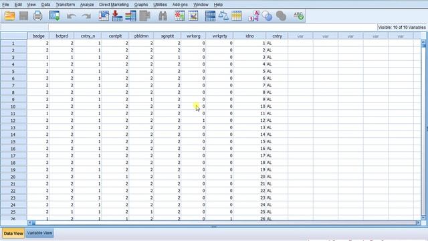Run Spell check ABC icon
The width and height of the screenshot is (428, 241).
pyautogui.click(x=298, y=16)
